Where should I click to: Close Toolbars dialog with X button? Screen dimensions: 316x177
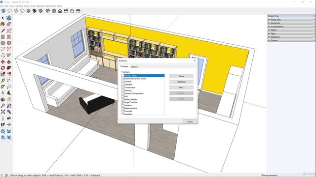[x=195, y=60]
